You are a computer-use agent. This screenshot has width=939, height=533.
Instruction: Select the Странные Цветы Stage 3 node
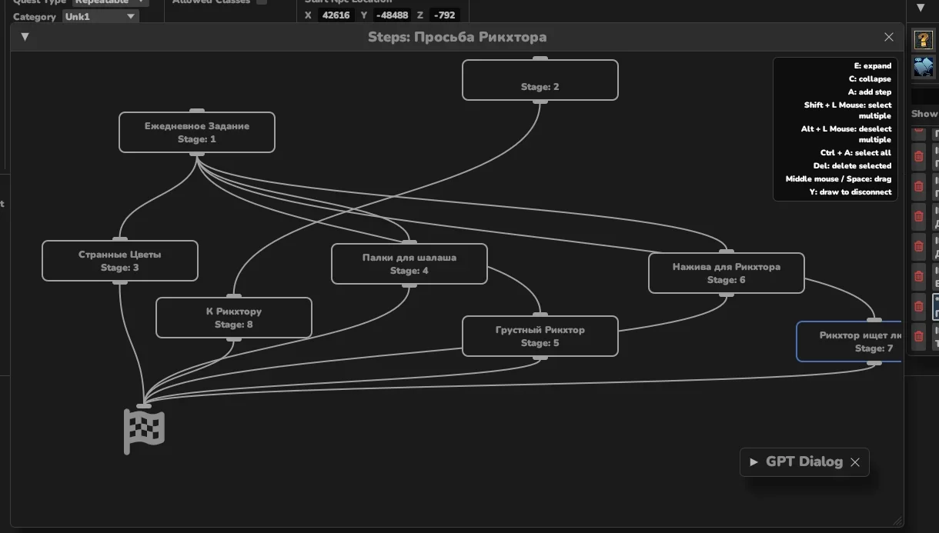coord(120,261)
